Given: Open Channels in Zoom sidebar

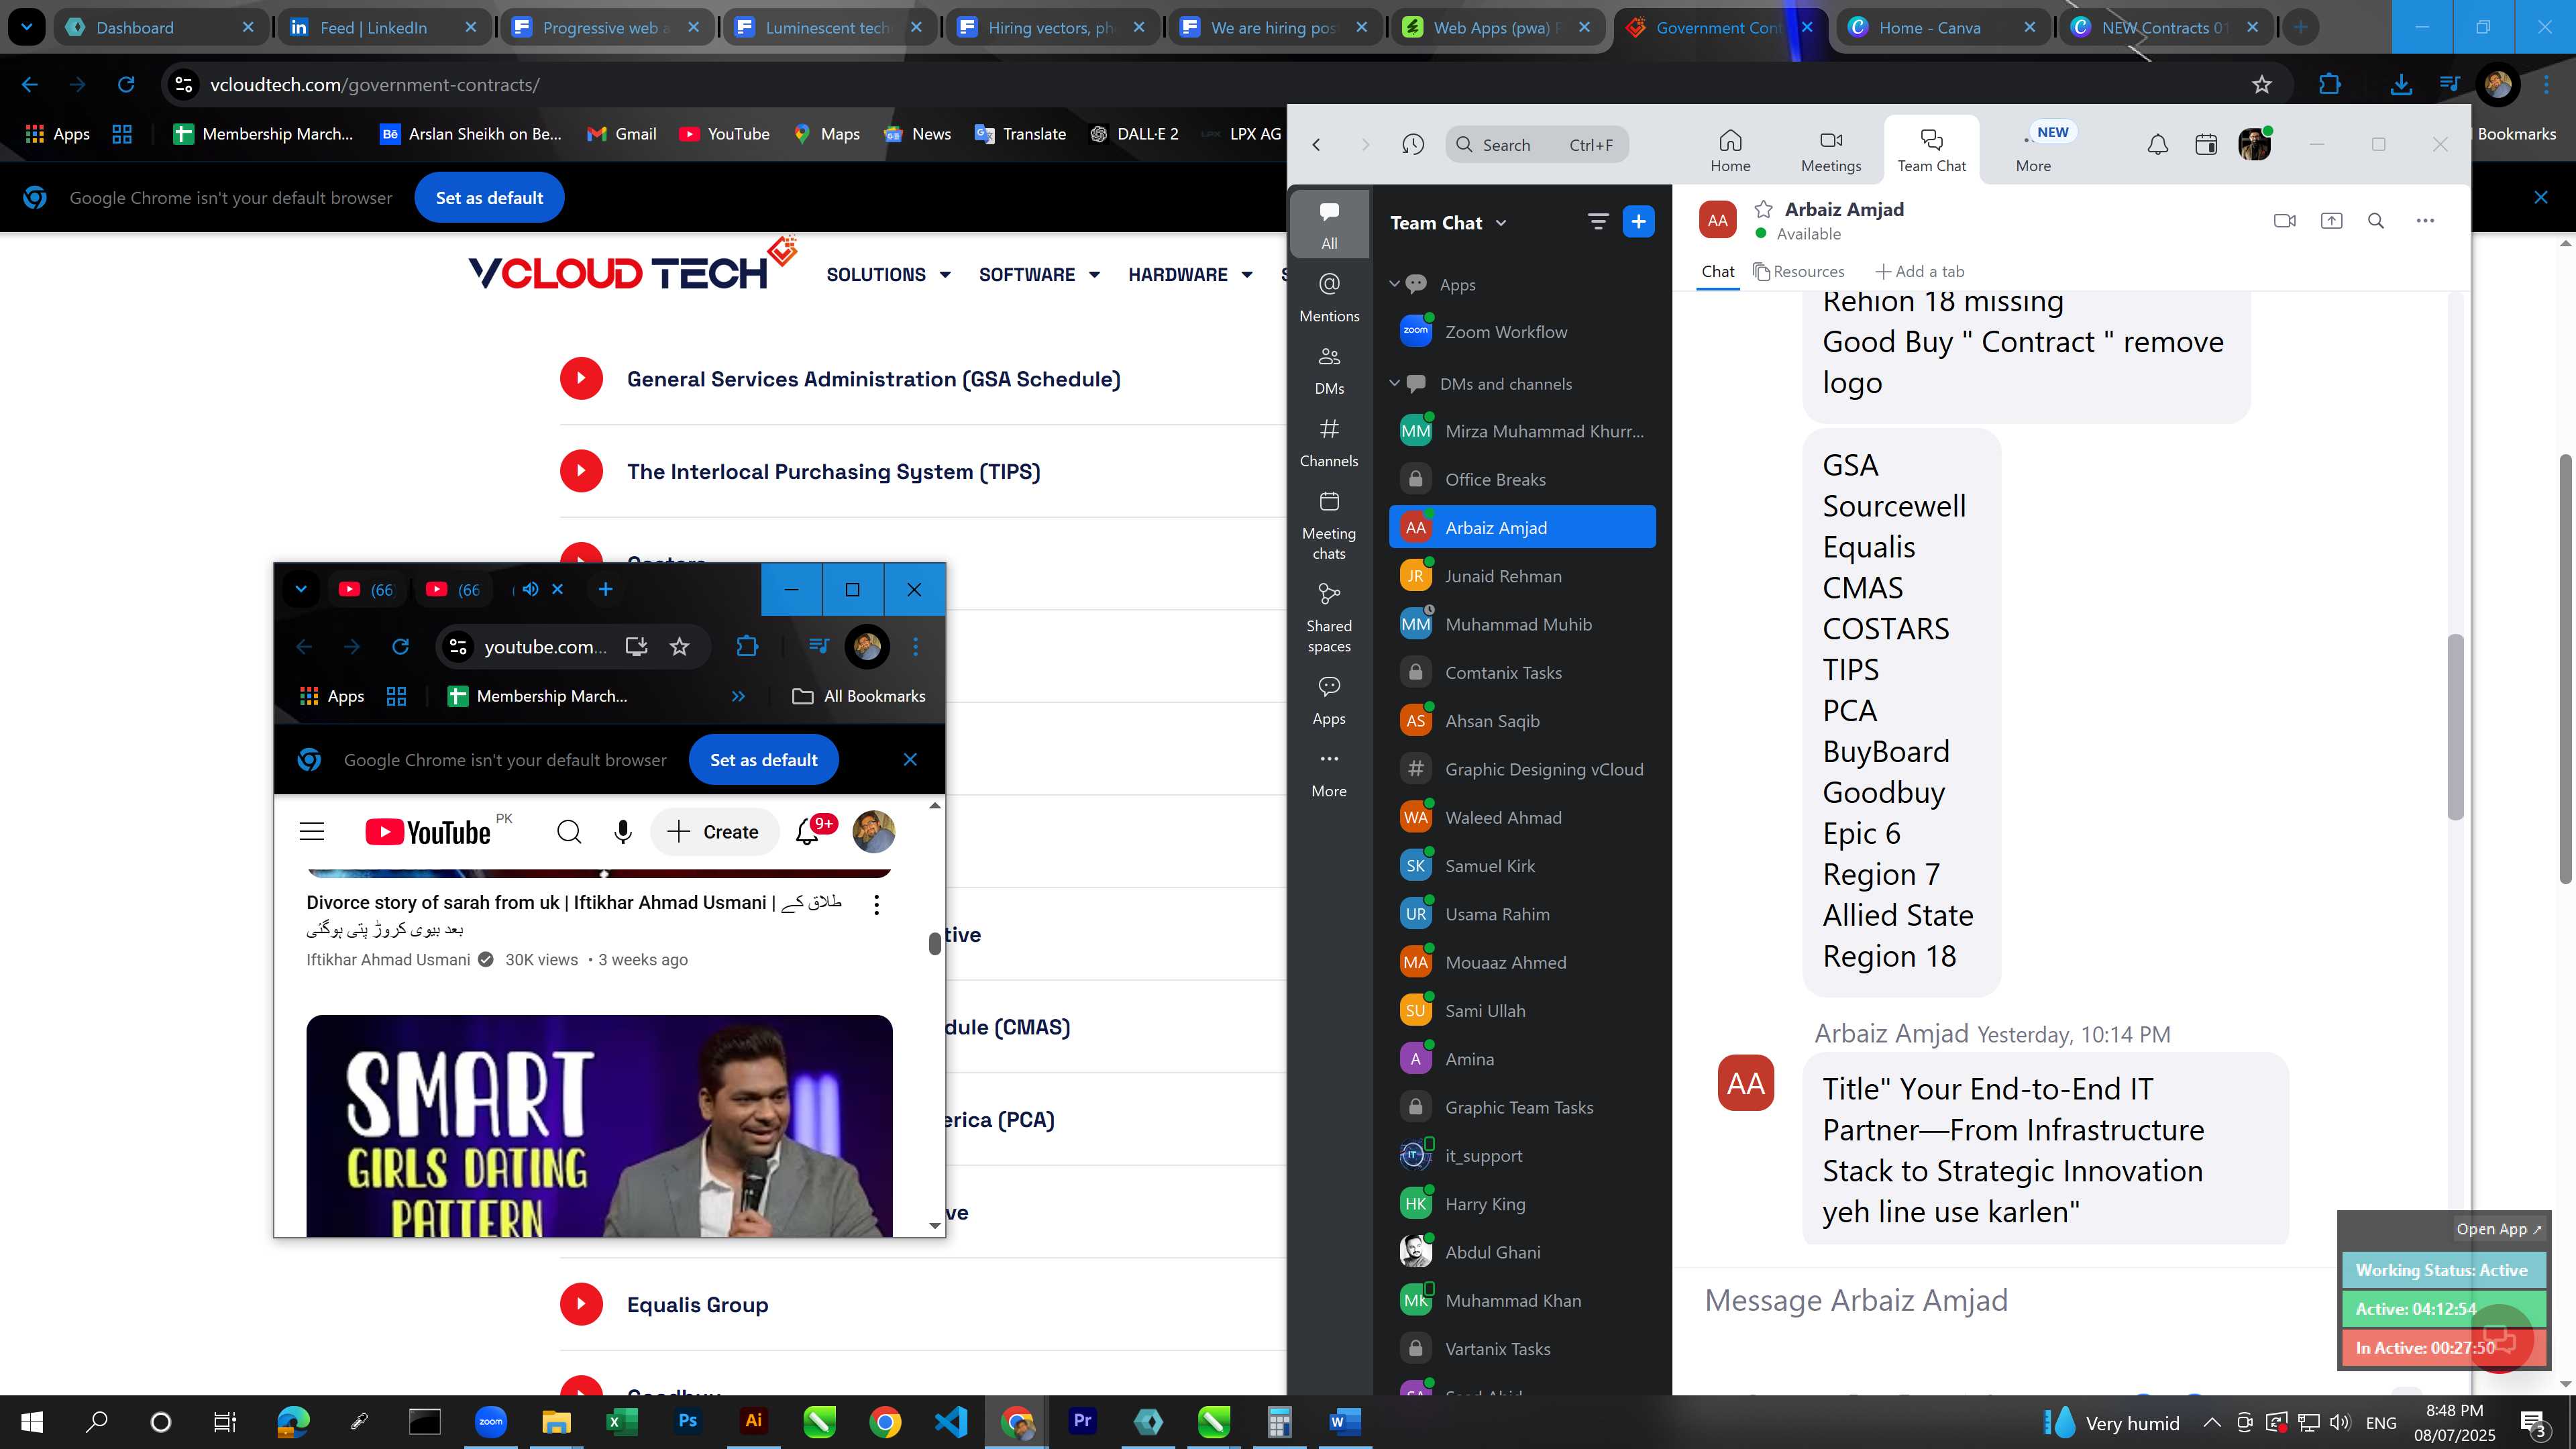Looking at the screenshot, I should tap(1329, 443).
